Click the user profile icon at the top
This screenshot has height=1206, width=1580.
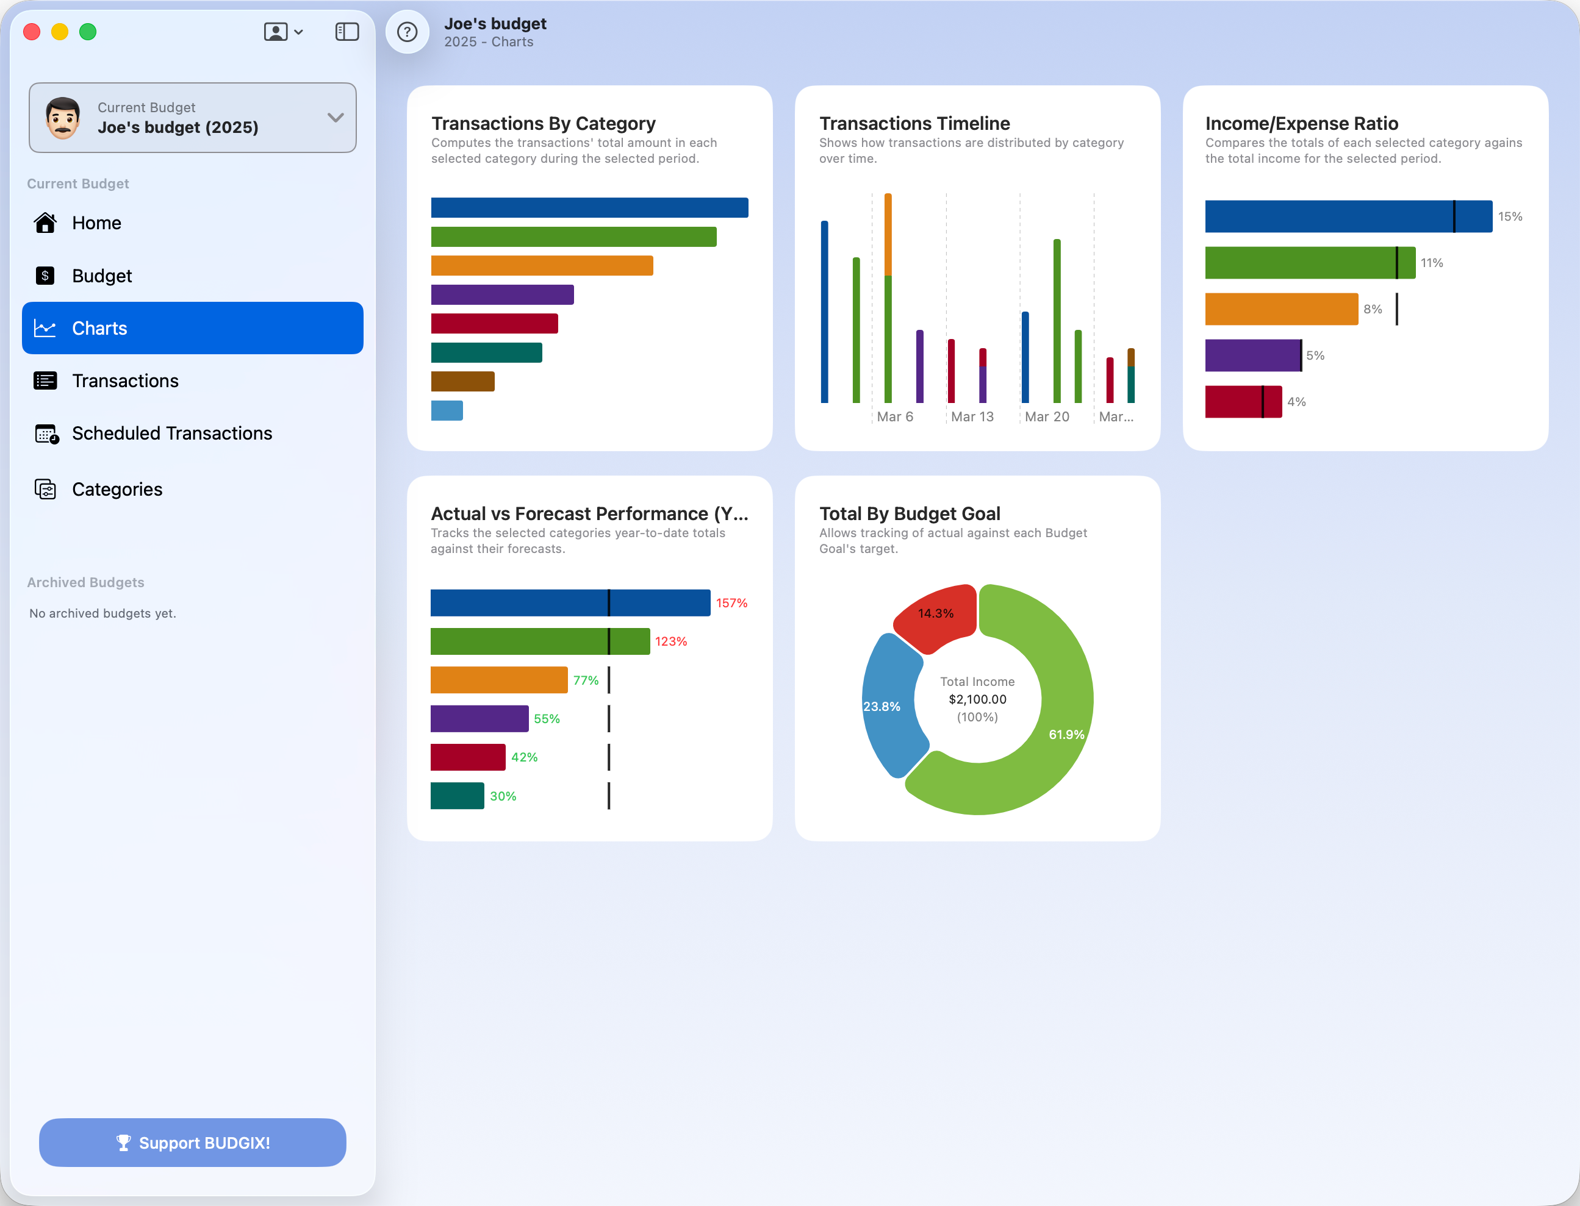[x=275, y=32]
